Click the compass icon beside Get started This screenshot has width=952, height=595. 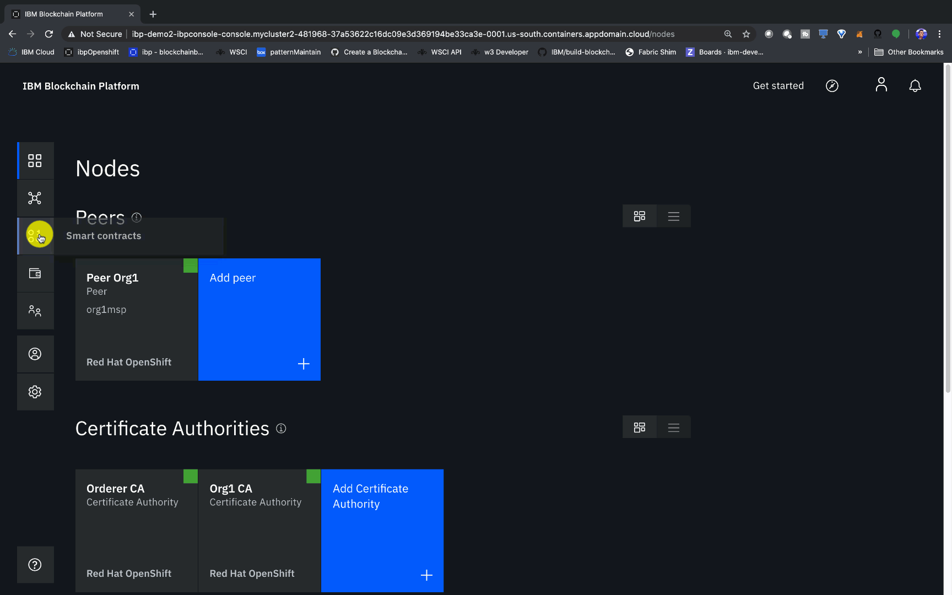point(832,86)
